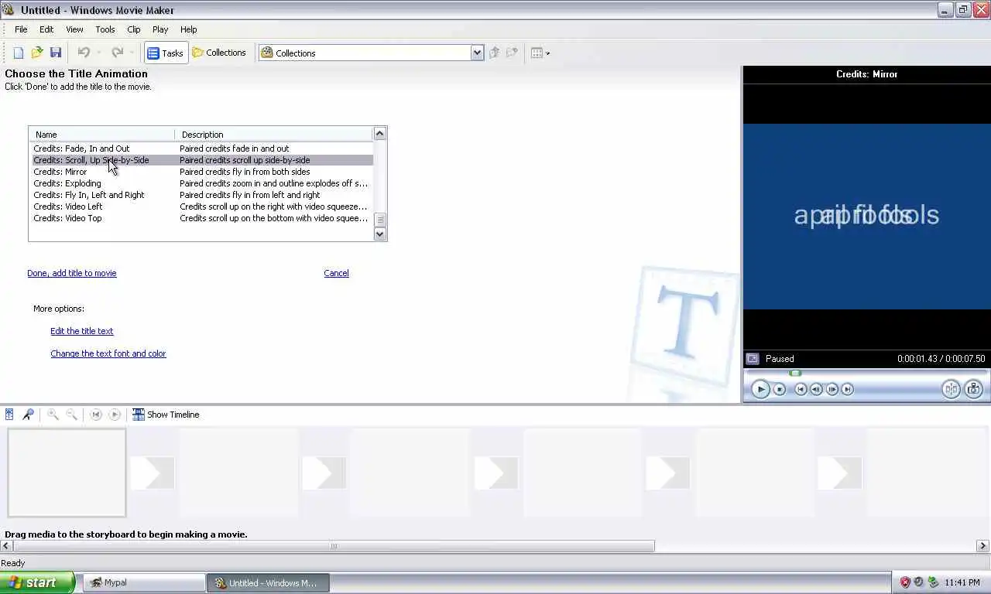The width and height of the screenshot is (991, 594).
Task: Select the Credits: Video Left animation
Action: pyautogui.click(x=201, y=207)
